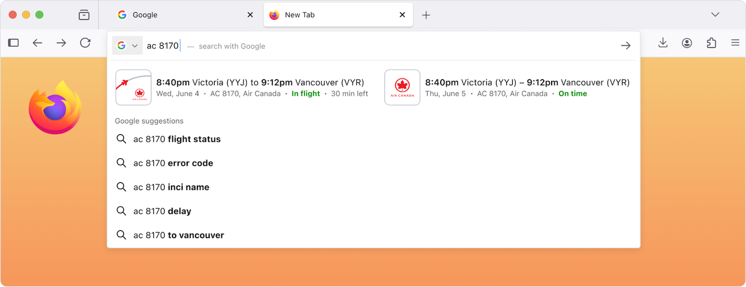Click the 'search with Google' hint text

pyautogui.click(x=232, y=46)
